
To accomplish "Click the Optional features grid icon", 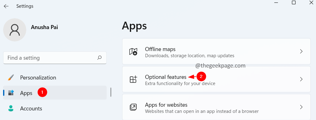I will tap(133, 79).
